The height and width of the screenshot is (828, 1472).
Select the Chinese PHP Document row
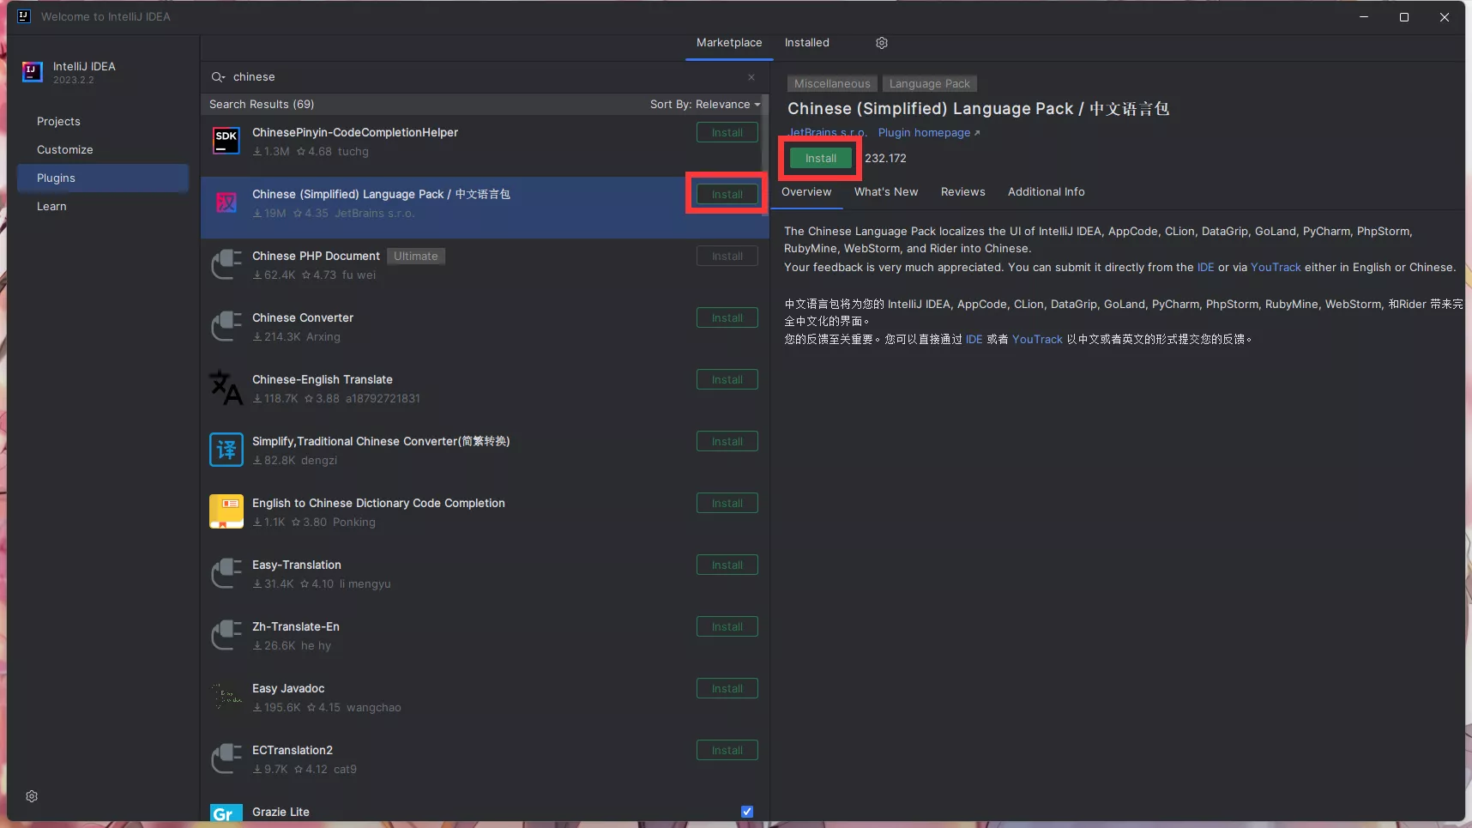click(x=485, y=269)
